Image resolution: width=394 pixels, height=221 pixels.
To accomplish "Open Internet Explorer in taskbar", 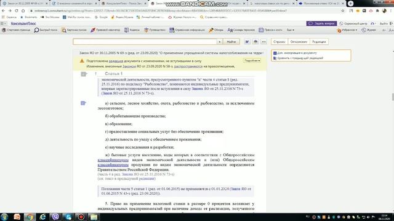I will tap(42, 217).
